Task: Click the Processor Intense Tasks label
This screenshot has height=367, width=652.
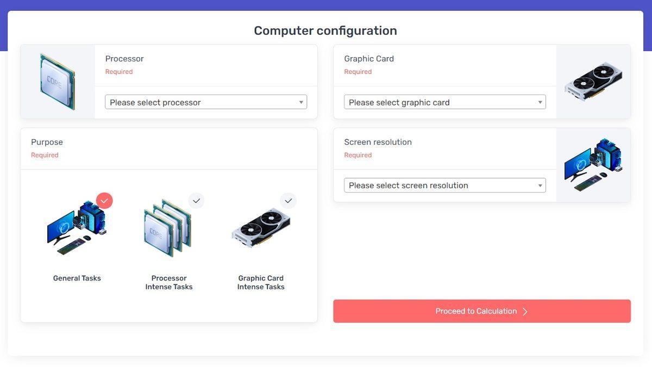Action: (x=169, y=282)
